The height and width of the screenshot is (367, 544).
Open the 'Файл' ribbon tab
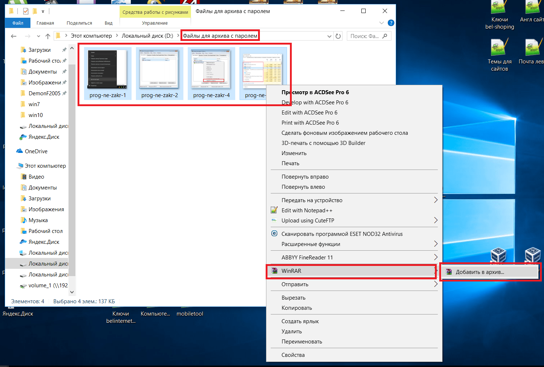click(18, 23)
